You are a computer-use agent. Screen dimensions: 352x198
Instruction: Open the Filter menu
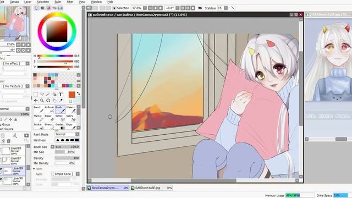pos(70,2)
